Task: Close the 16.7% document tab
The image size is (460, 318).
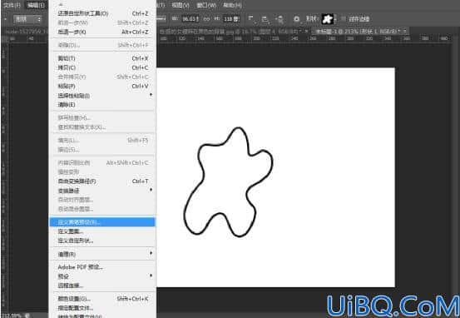Action: [x=307, y=31]
